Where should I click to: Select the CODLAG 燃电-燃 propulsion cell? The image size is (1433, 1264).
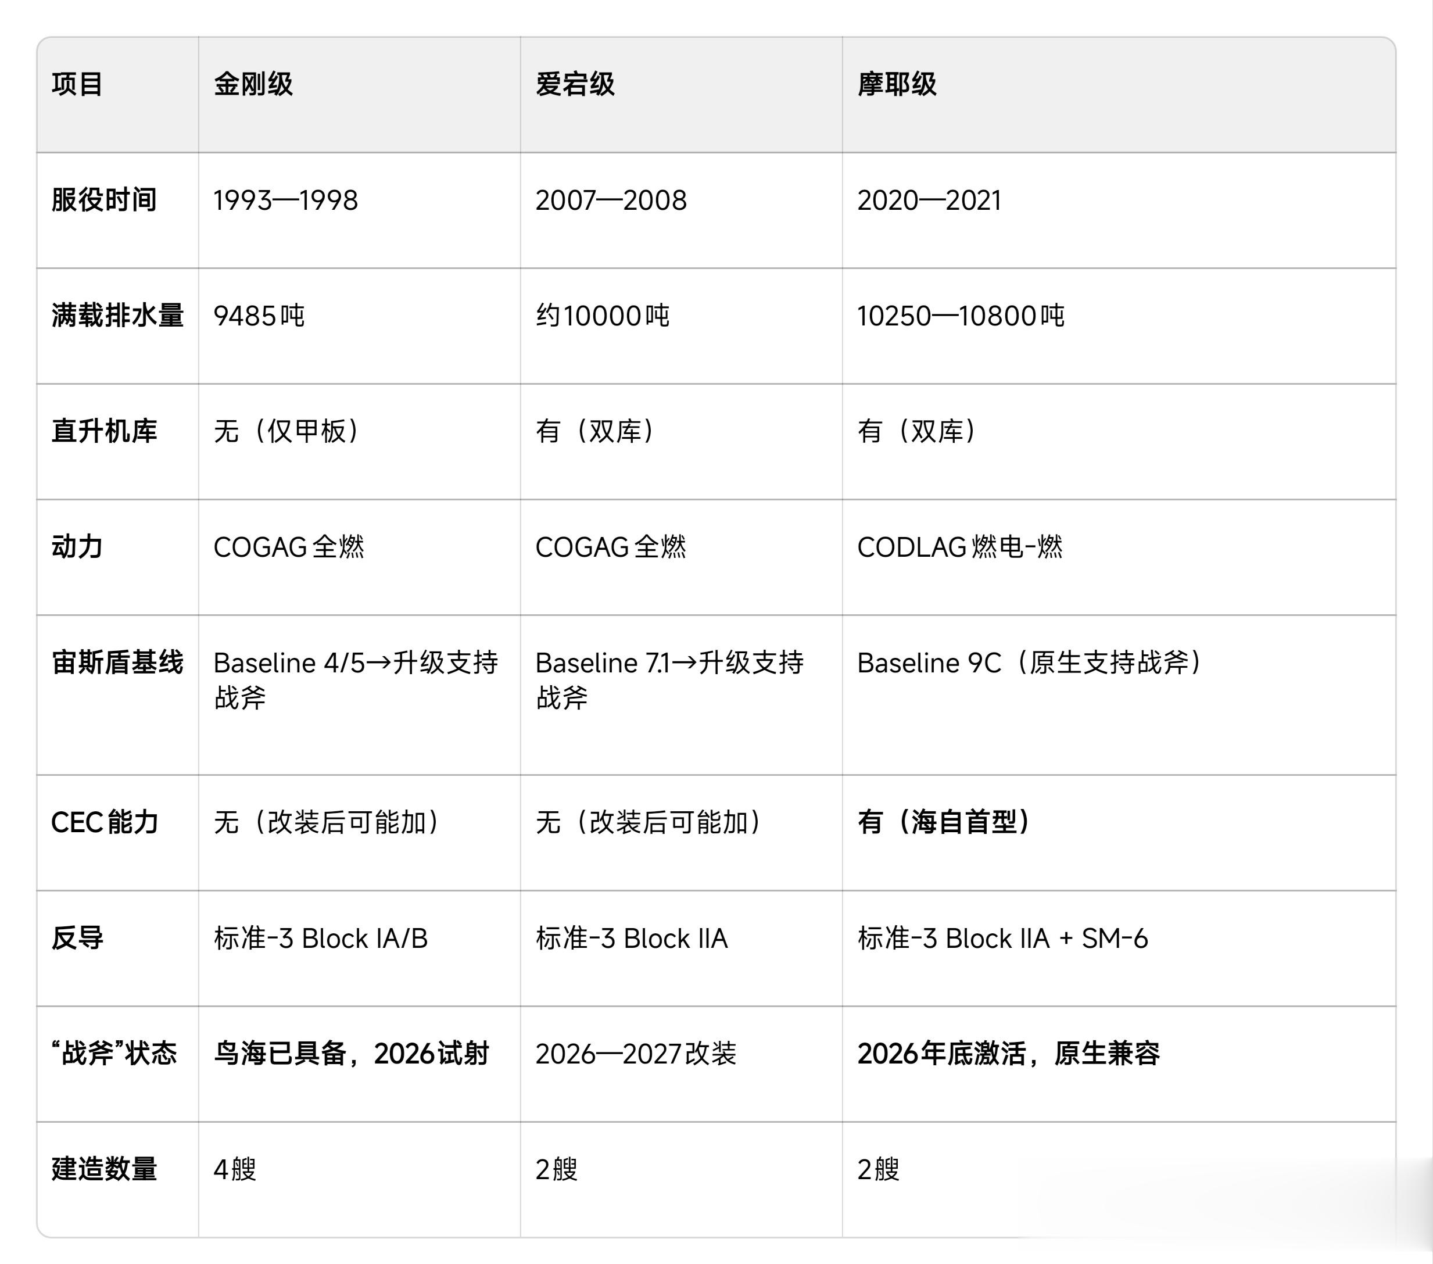[960, 547]
